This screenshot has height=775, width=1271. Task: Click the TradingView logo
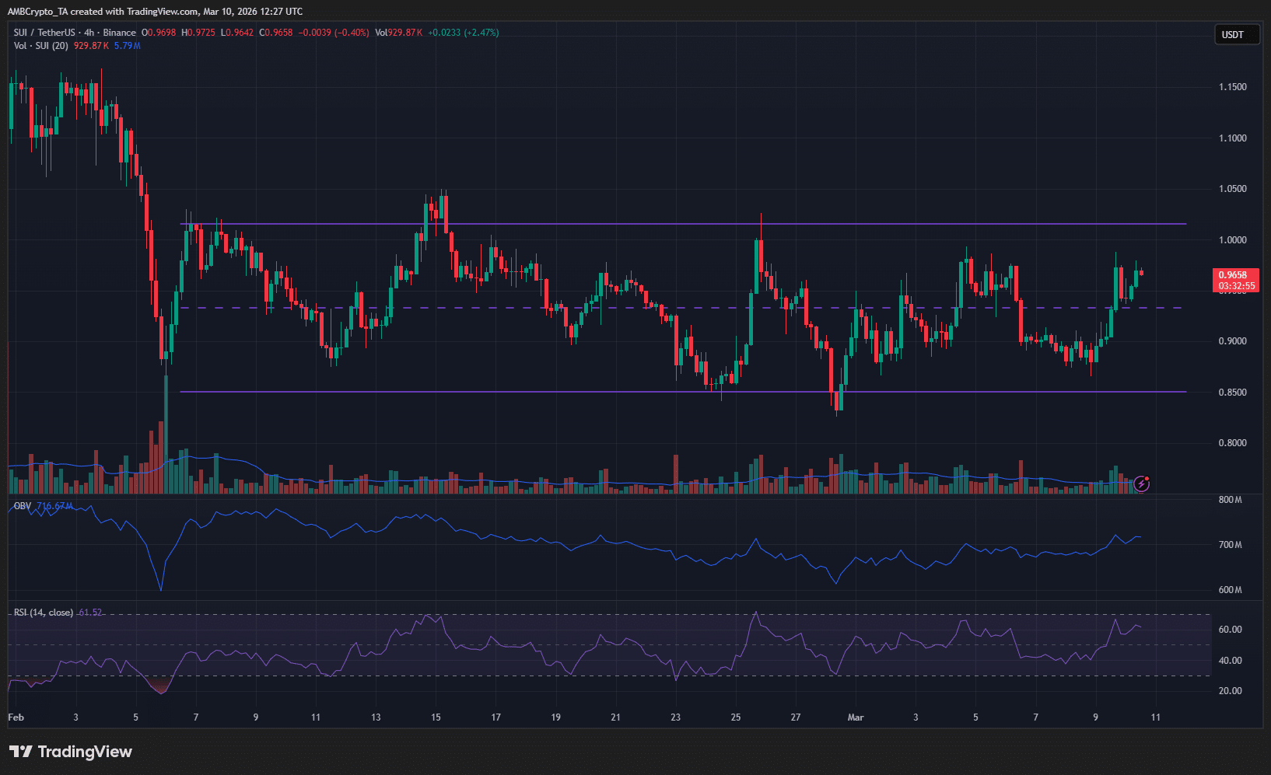(71, 752)
